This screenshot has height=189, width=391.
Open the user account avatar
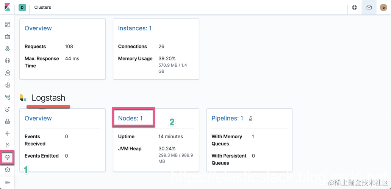[x=383, y=8]
